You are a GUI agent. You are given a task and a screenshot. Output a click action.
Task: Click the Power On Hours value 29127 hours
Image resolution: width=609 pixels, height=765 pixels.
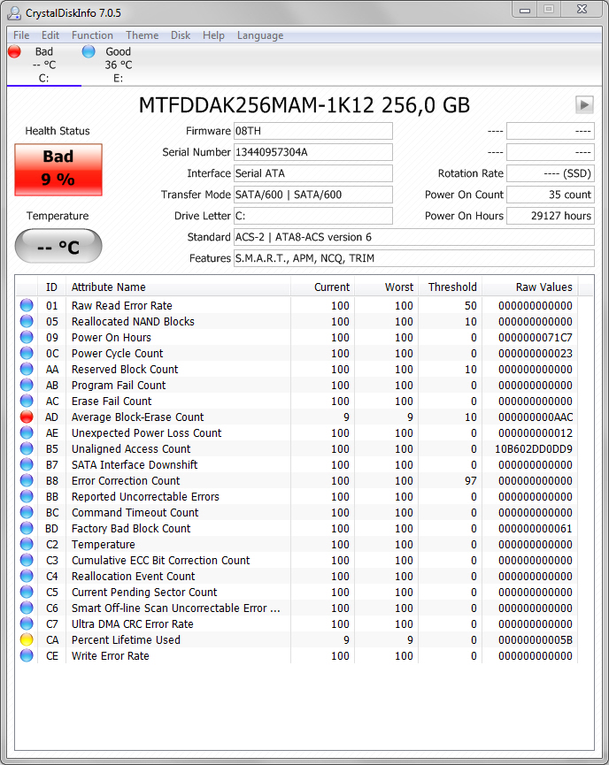pos(551,216)
